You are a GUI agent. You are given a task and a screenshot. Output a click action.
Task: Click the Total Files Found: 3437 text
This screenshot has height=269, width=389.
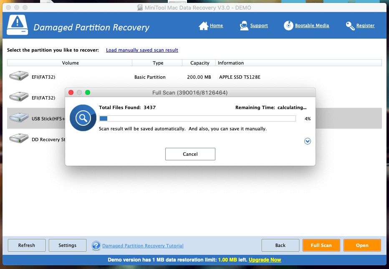[x=127, y=107]
